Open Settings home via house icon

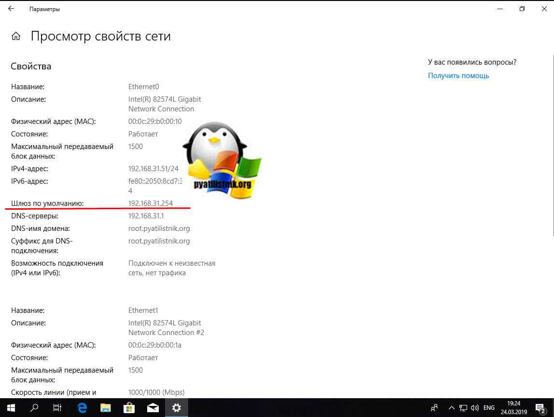pyautogui.click(x=16, y=36)
